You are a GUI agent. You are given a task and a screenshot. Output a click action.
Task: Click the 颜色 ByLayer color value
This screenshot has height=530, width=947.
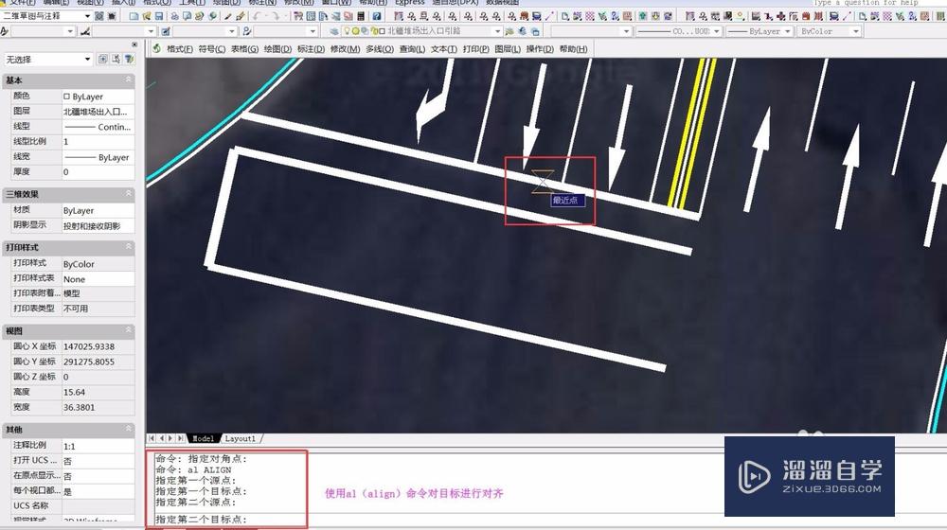[98, 97]
